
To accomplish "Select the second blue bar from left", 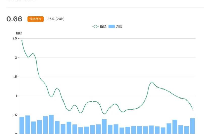I will pos(28,124).
